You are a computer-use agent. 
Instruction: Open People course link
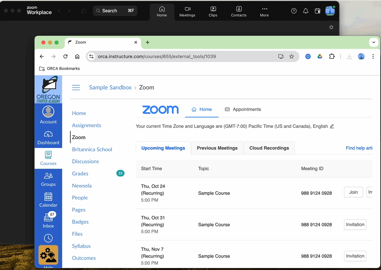(x=80, y=198)
